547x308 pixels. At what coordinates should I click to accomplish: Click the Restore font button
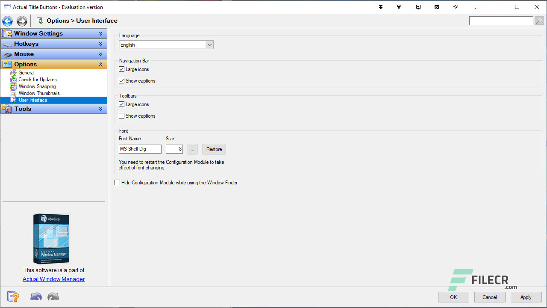(214, 149)
